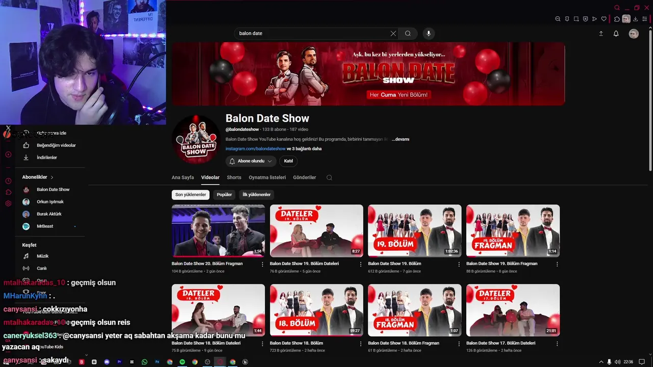Open options menu for 19. Bölüm Fragman
The height and width of the screenshot is (367, 653).
[557, 264]
